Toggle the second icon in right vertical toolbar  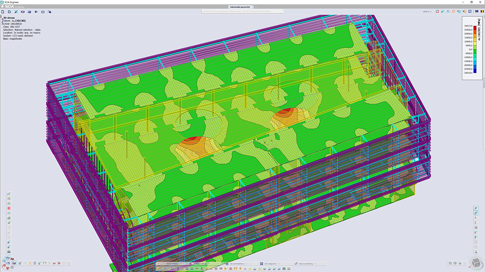476,213
